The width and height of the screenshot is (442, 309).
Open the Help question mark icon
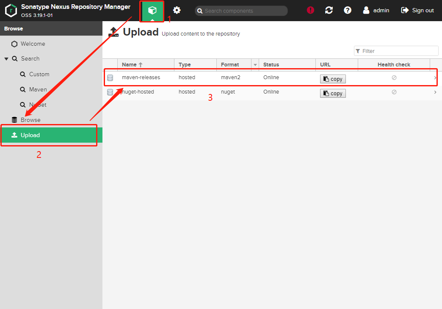348,11
